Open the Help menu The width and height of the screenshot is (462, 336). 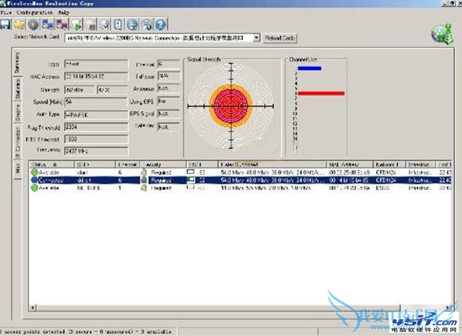coord(63,12)
